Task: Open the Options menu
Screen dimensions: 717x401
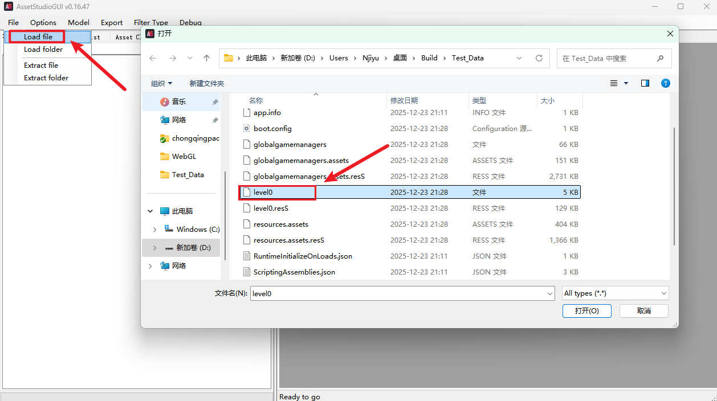Action: click(43, 23)
